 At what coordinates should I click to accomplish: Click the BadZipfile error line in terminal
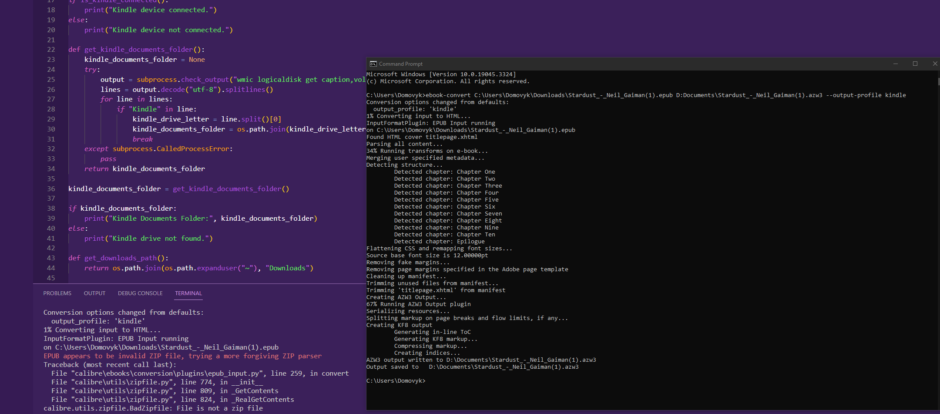point(153,408)
